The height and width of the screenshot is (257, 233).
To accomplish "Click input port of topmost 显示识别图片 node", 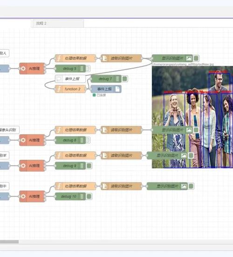I will click(152, 58).
